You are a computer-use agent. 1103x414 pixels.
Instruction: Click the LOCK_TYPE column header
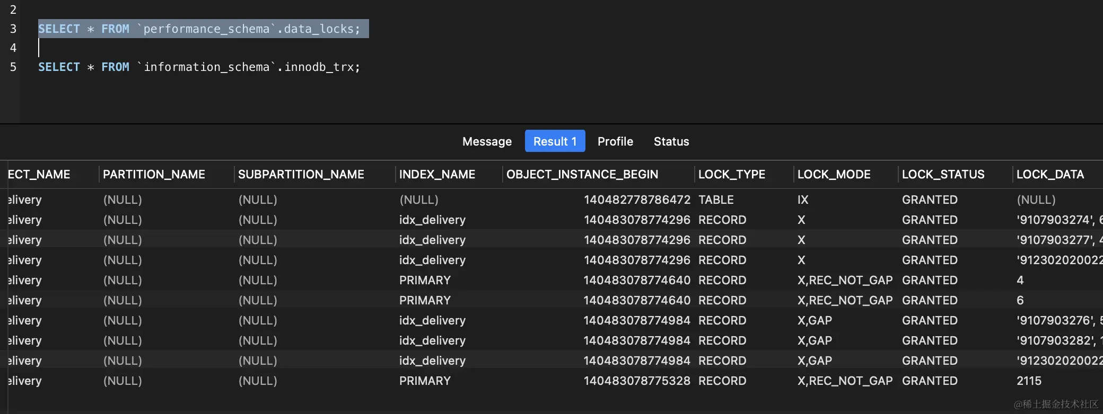tap(731, 174)
